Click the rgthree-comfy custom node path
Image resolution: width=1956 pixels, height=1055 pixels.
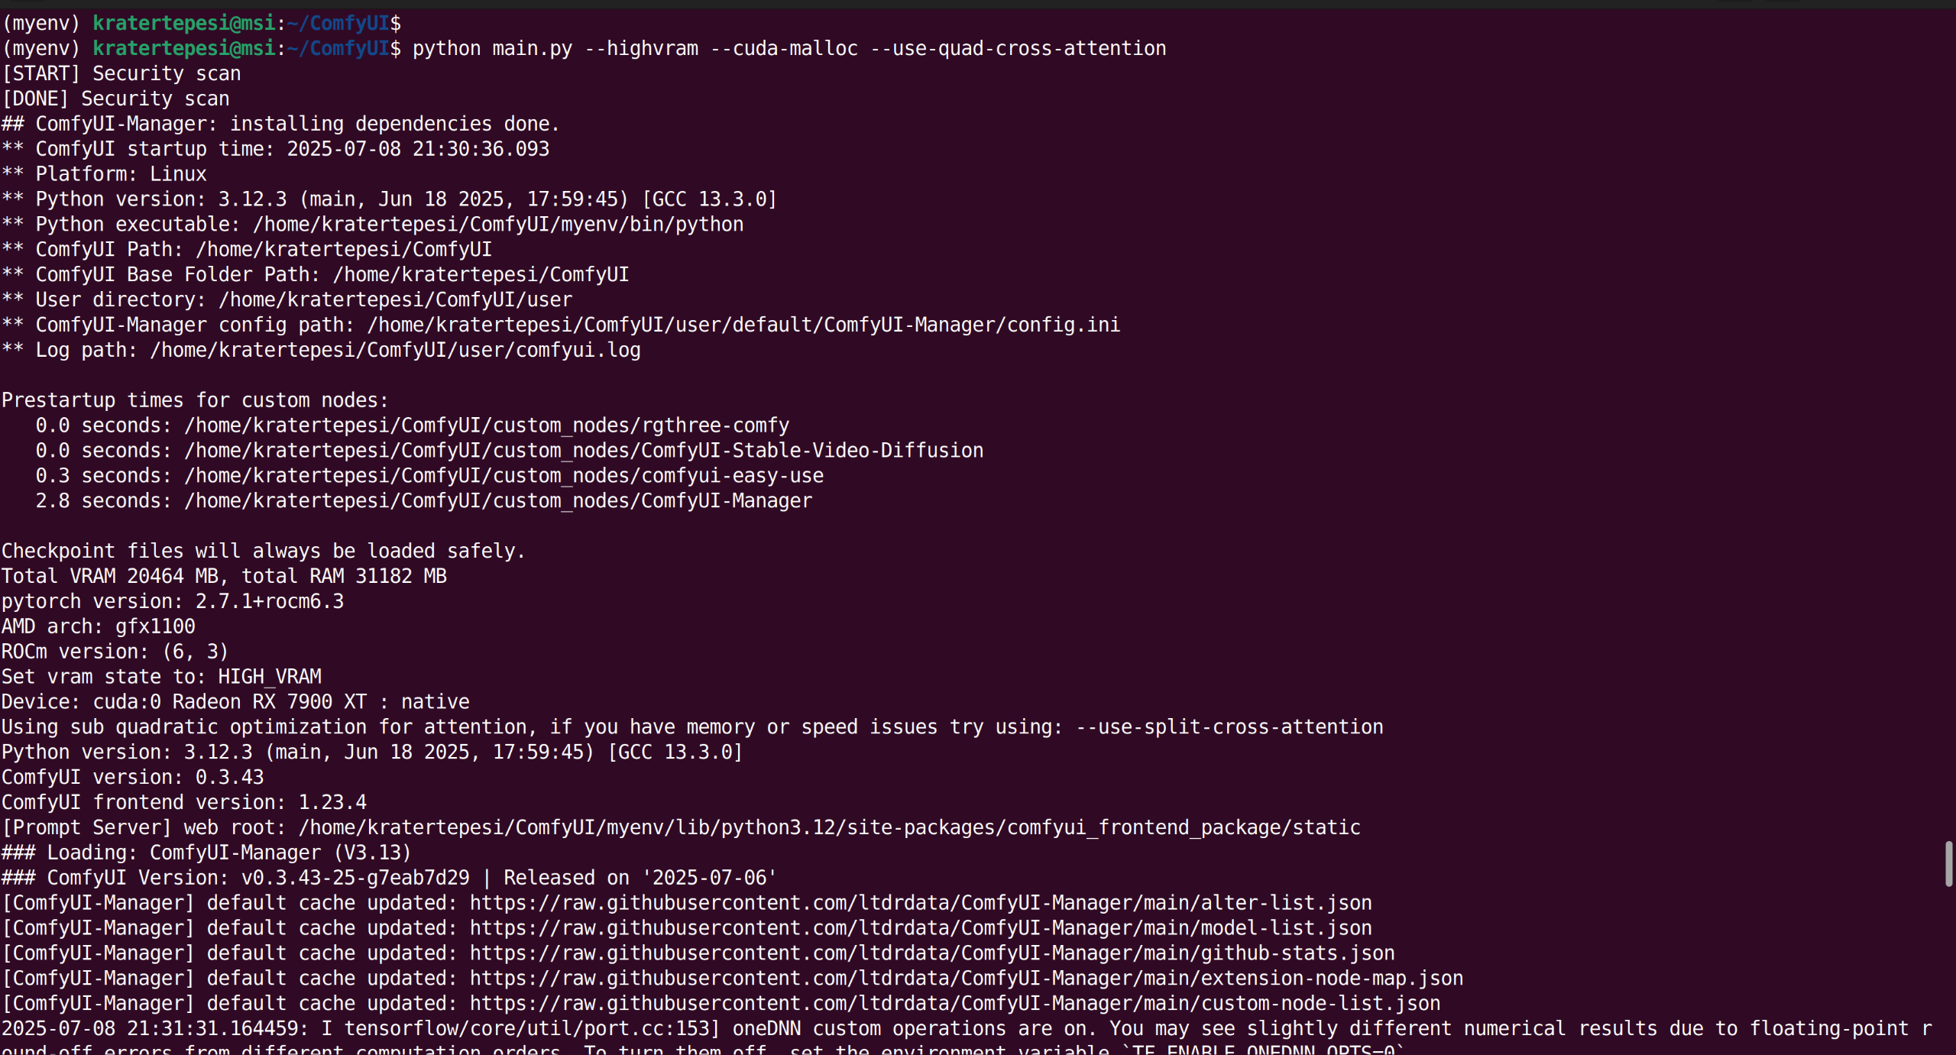tap(487, 426)
